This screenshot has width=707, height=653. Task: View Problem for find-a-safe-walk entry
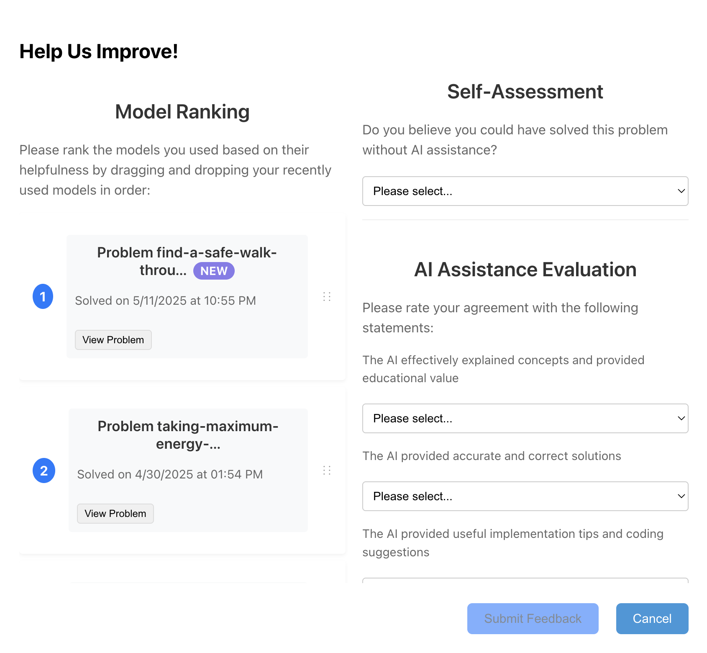(113, 340)
